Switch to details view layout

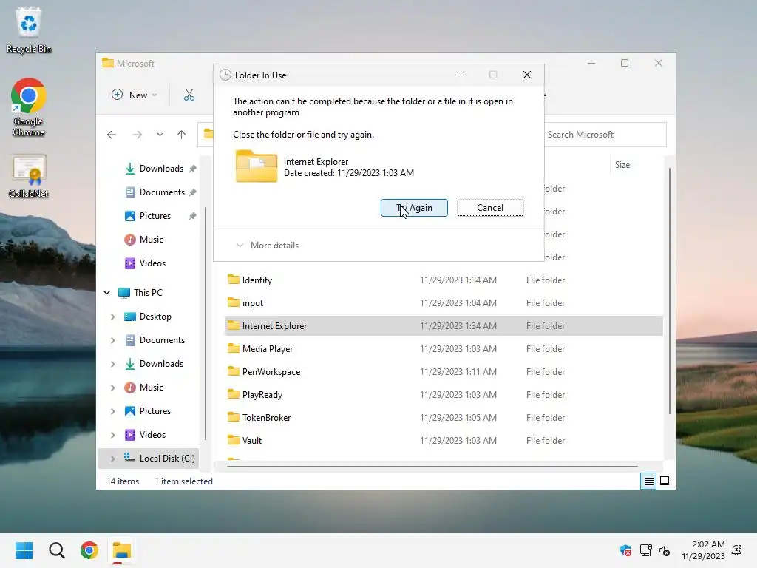pos(648,481)
